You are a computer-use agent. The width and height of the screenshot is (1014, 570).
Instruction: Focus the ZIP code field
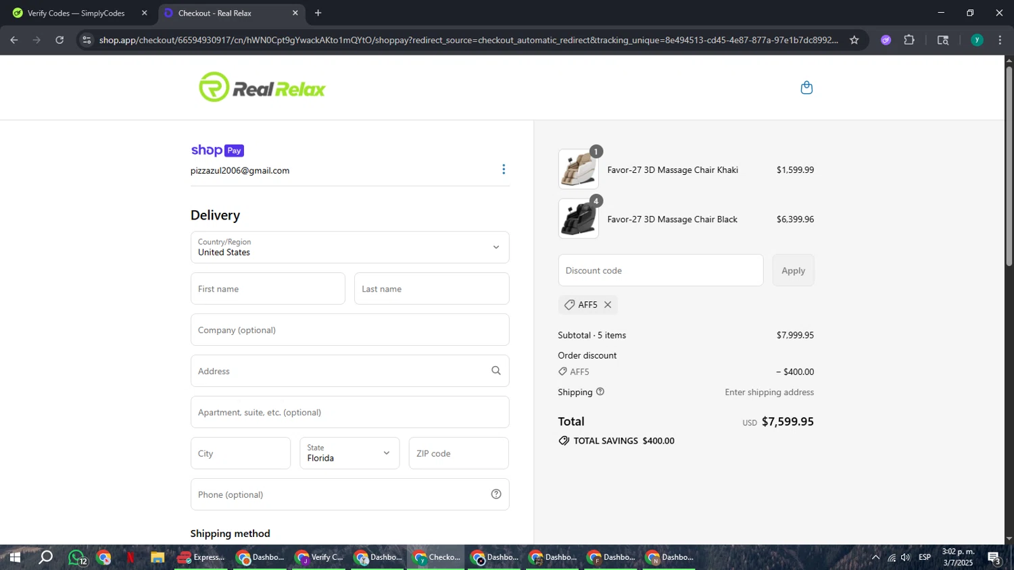pyautogui.click(x=459, y=453)
